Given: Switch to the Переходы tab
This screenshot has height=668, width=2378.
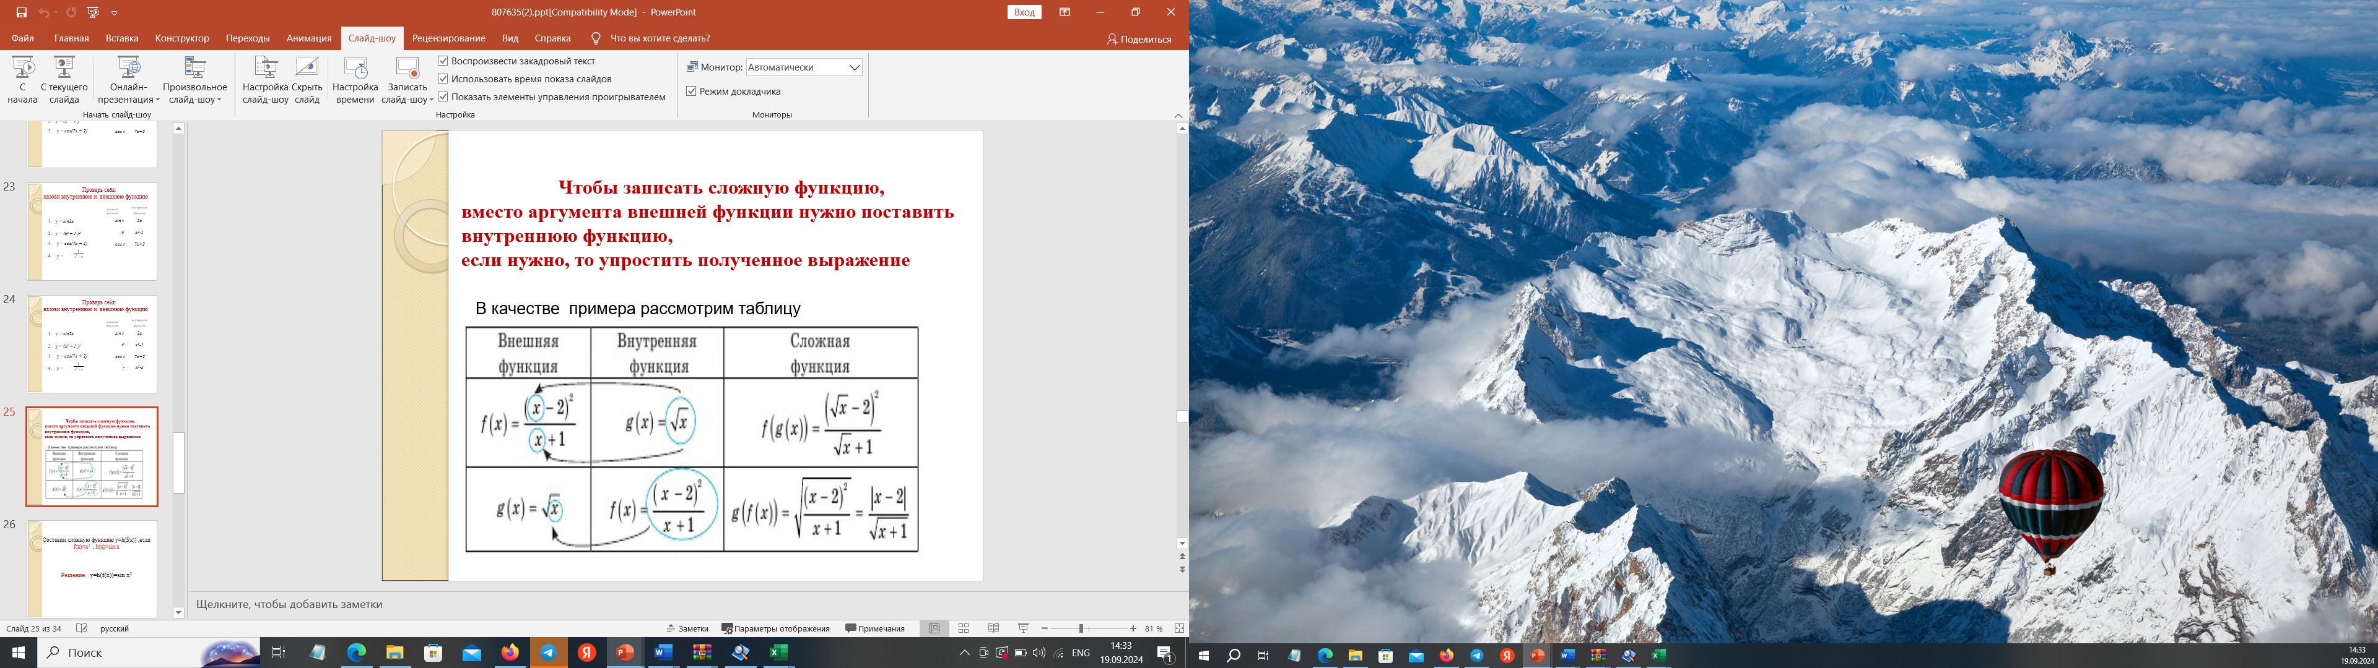Looking at the screenshot, I should point(248,38).
